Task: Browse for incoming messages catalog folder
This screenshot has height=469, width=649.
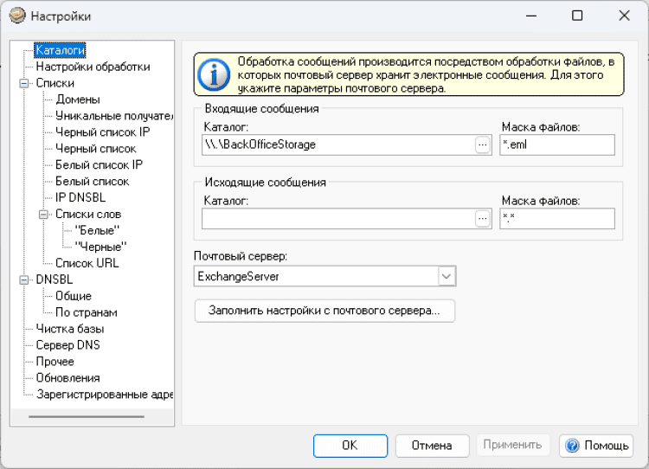Action: [482, 145]
